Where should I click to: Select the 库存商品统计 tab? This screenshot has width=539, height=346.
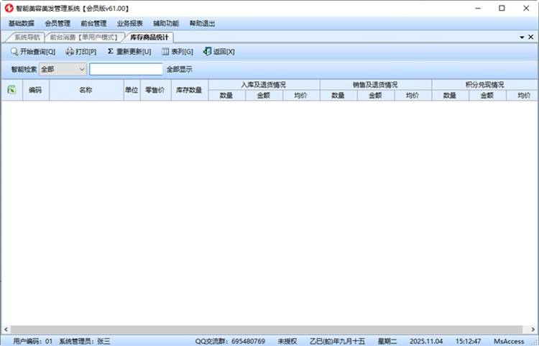pyautogui.click(x=149, y=37)
